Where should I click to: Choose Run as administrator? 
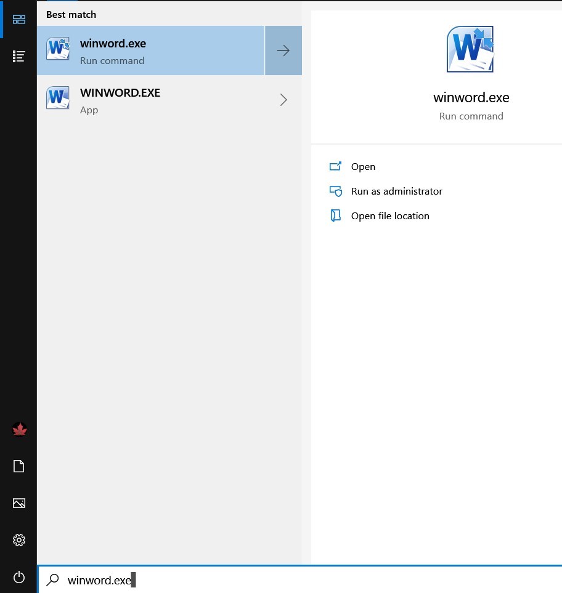[397, 192]
